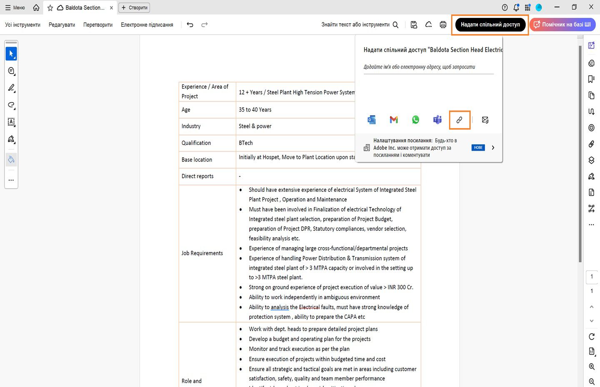Click the 'Job Requirements' table cell
This screenshot has height=387, width=600.
tap(207, 253)
